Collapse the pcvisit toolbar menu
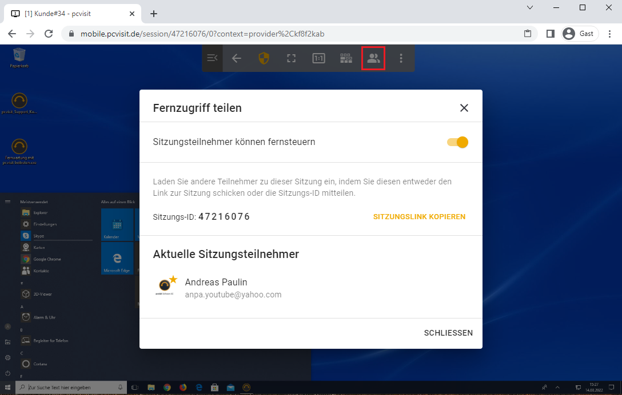The image size is (622, 395). coord(212,58)
